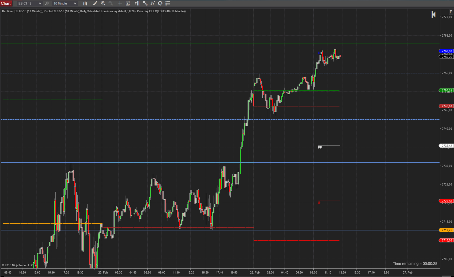Open the chart properties list icon

(168, 3)
